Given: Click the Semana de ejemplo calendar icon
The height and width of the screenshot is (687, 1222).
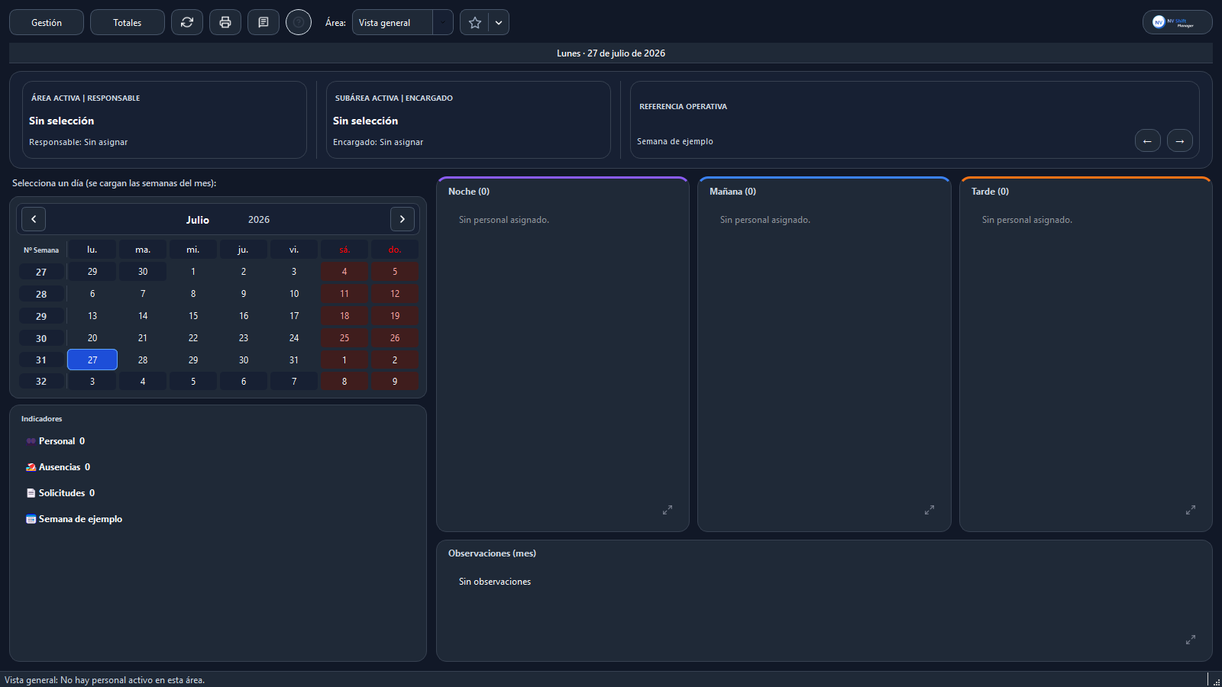Looking at the screenshot, I should [x=31, y=519].
